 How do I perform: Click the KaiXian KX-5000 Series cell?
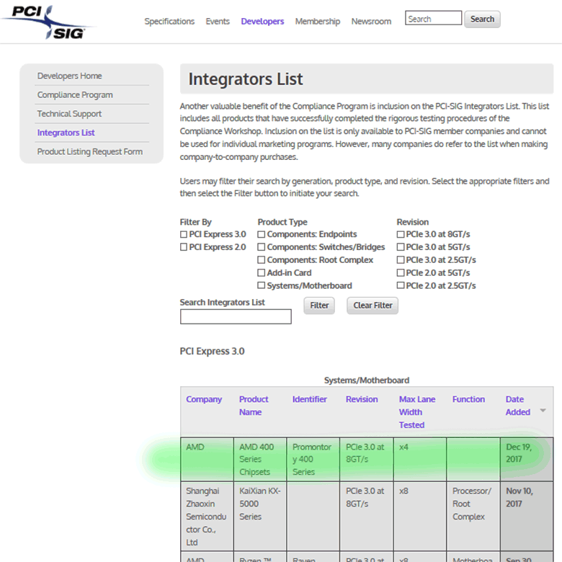260,517
